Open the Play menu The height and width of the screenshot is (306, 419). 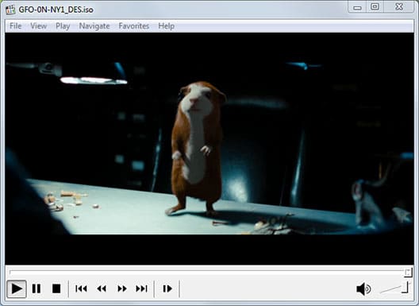click(63, 26)
